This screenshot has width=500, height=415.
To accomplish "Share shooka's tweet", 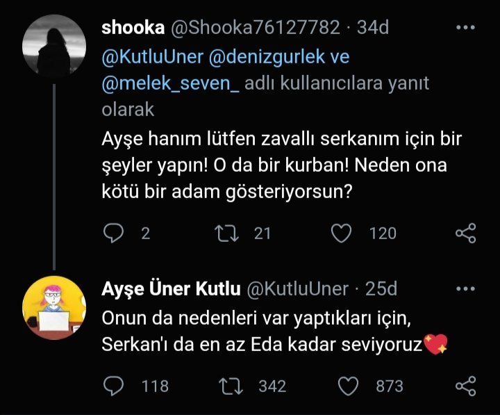I will click(465, 234).
